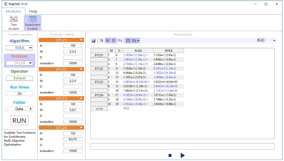Viewport: 284px width, 161px height.
Task: Click the empty DTLZ3 D field
Action: click(x=73, y=116)
